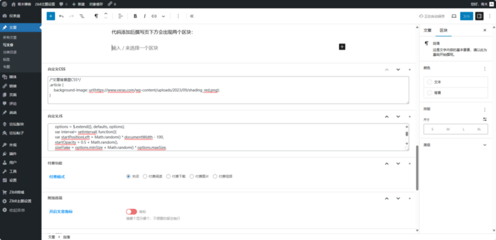The width and height of the screenshot is (496, 240).
Task: Choose font size M
Action: pyautogui.click(x=448, y=130)
